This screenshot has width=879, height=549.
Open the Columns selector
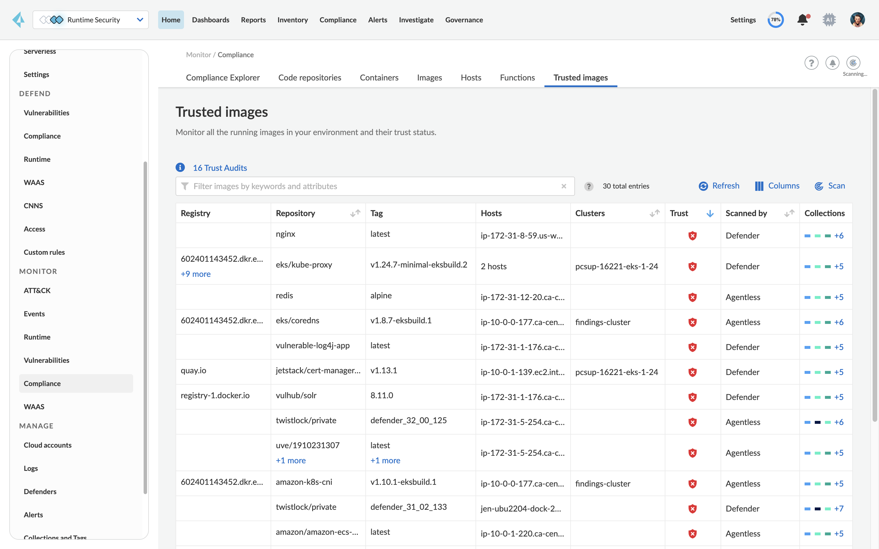pyautogui.click(x=777, y=186)
